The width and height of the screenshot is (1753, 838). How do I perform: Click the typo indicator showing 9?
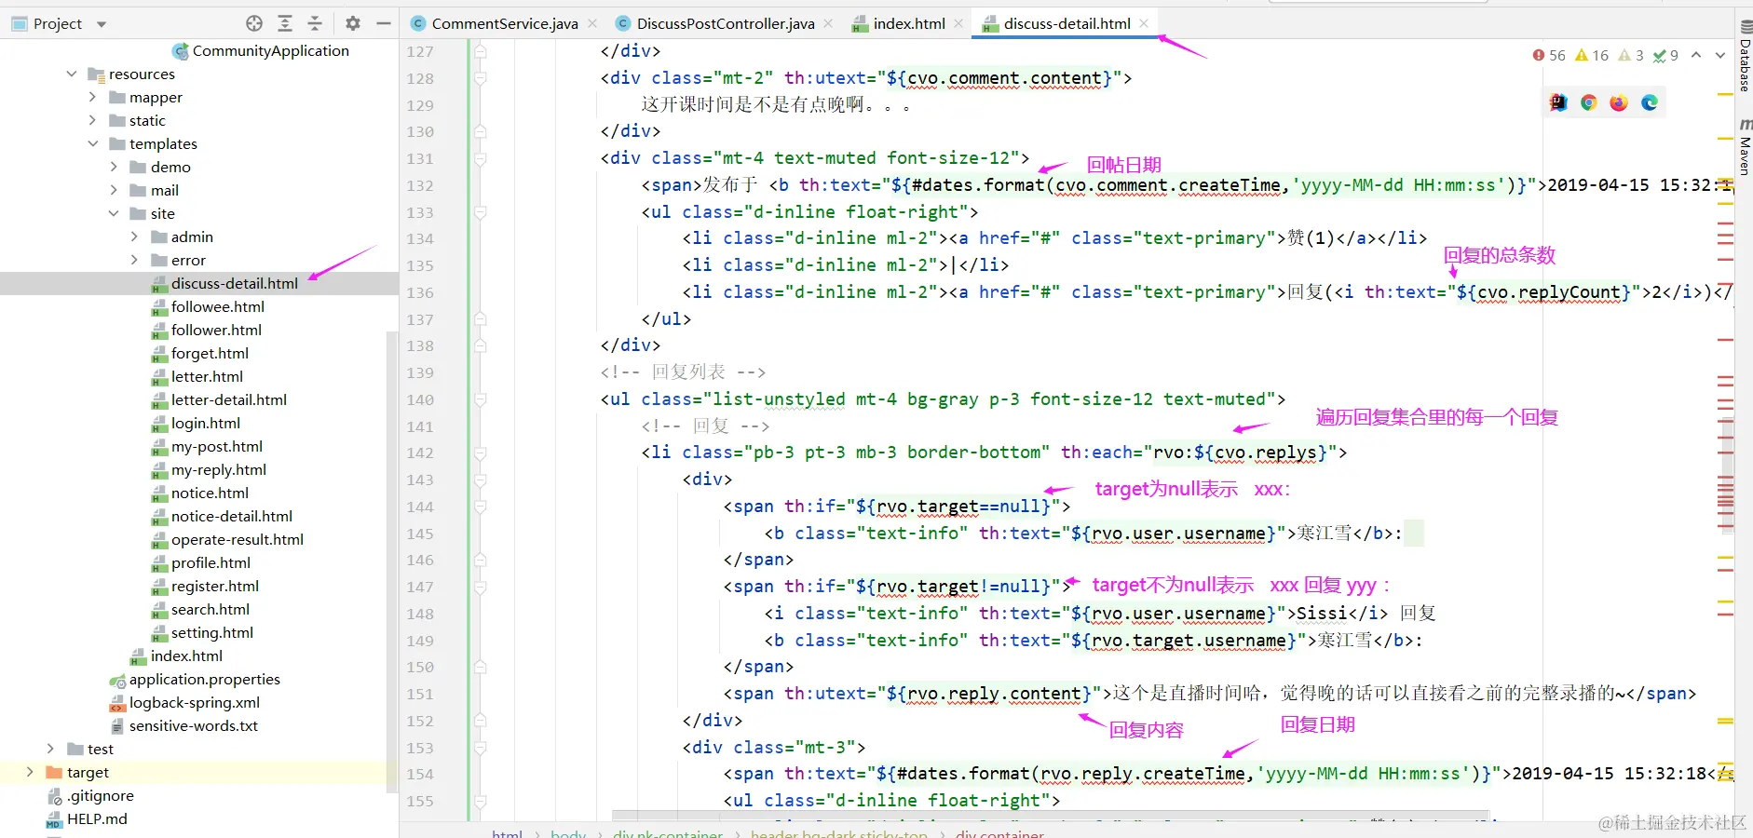(1665, 55)
